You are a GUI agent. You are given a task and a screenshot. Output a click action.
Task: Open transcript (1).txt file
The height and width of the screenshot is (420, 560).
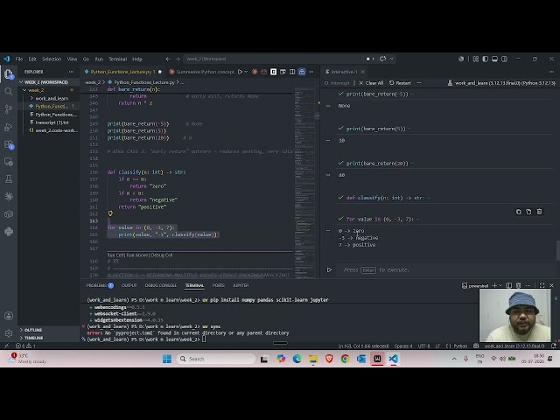click(x=52, y=122)
